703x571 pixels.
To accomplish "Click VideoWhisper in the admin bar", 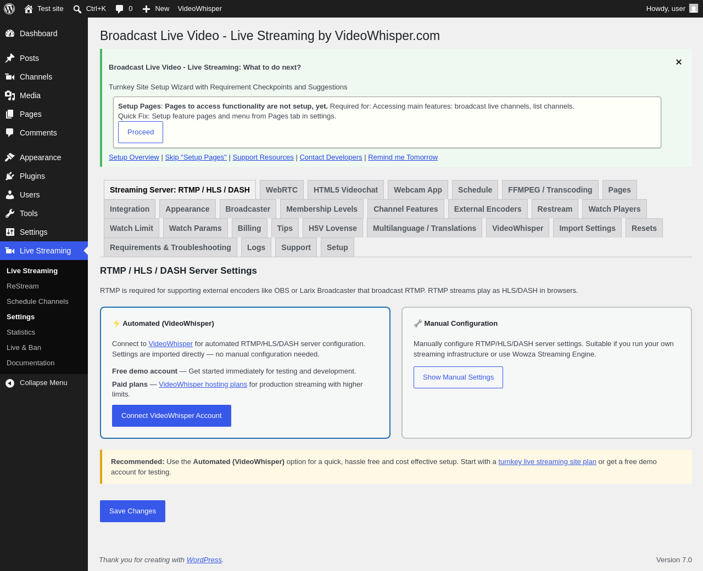I will 200,9.
